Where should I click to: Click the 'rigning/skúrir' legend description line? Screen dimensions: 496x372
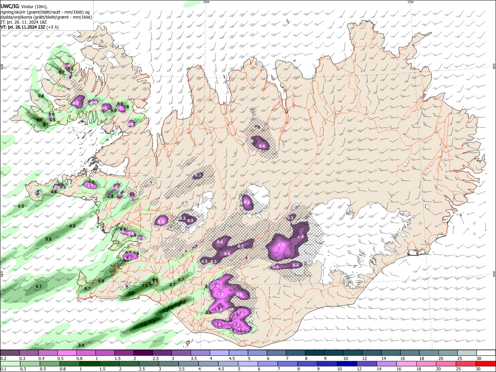45,12
